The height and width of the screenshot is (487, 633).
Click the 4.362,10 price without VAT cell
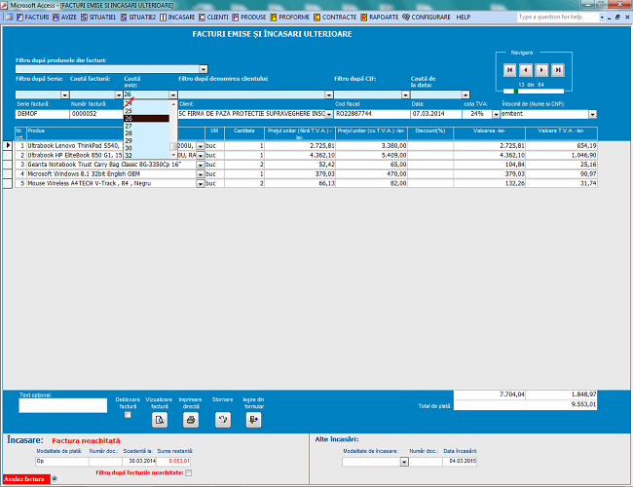click(300, 156)
